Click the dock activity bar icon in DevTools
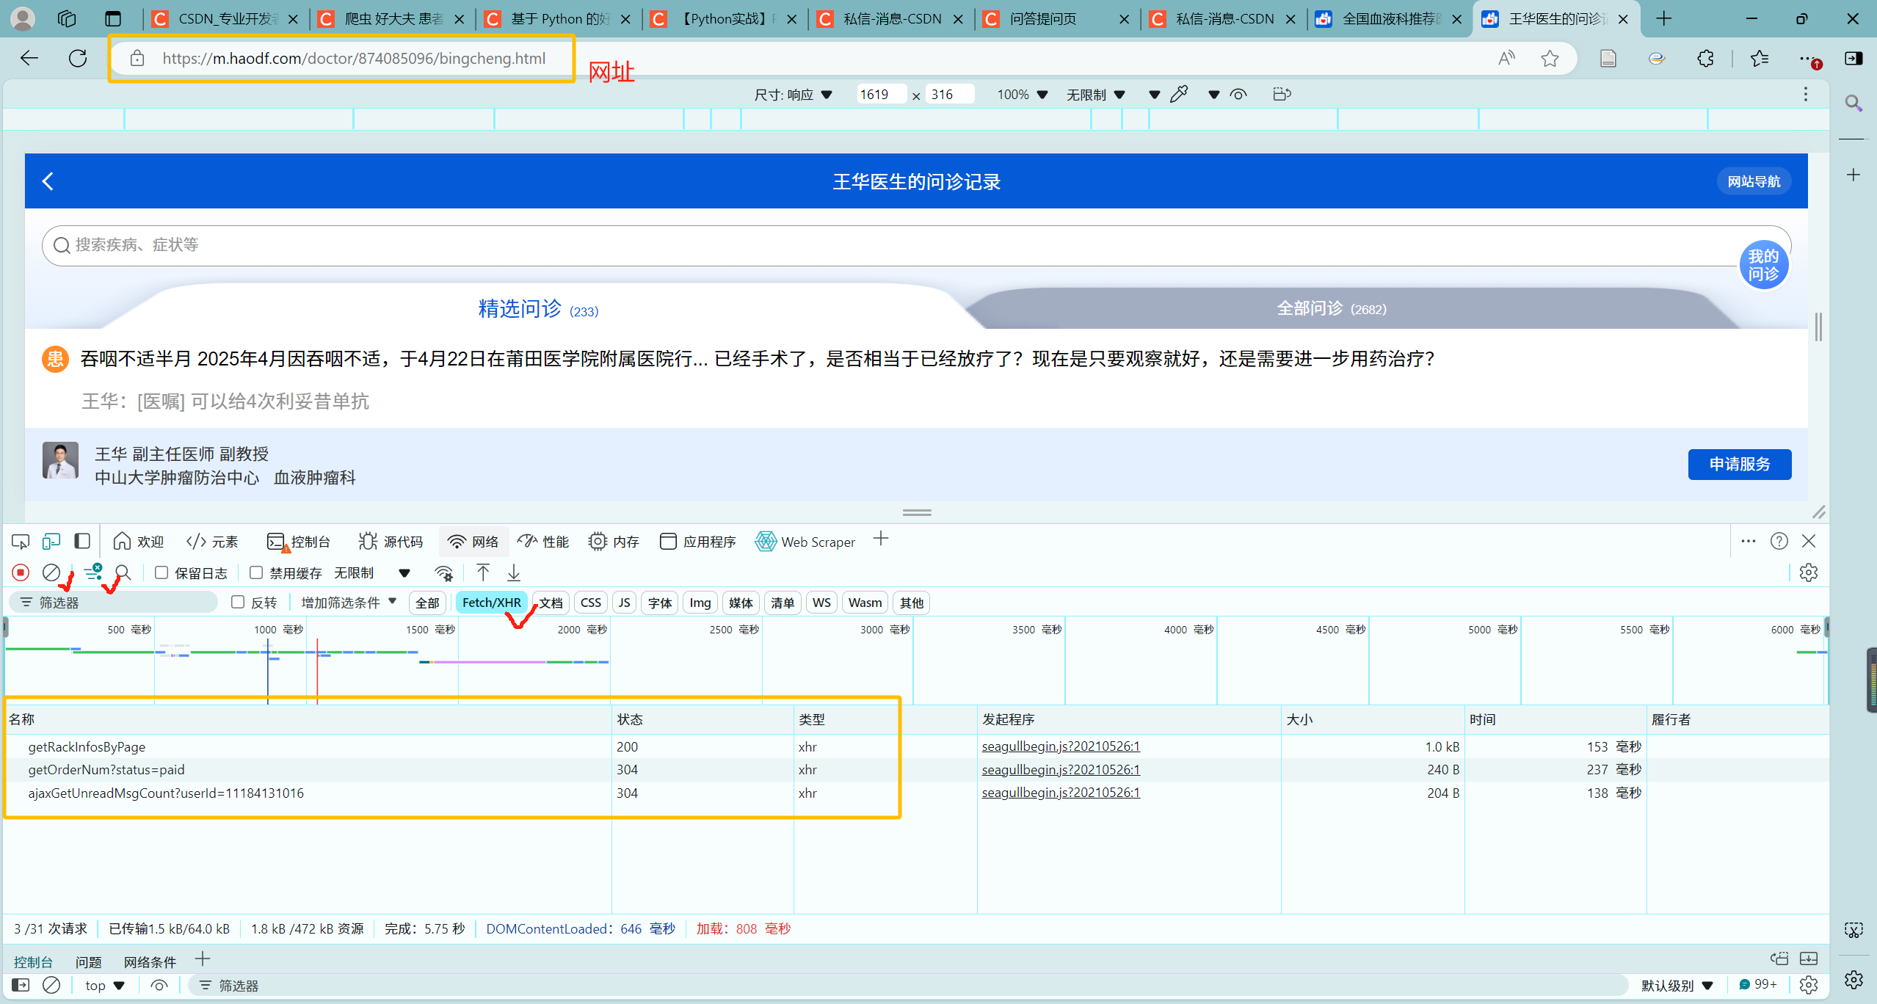This screenshot has height=1004, width=1877. point(82,542)
